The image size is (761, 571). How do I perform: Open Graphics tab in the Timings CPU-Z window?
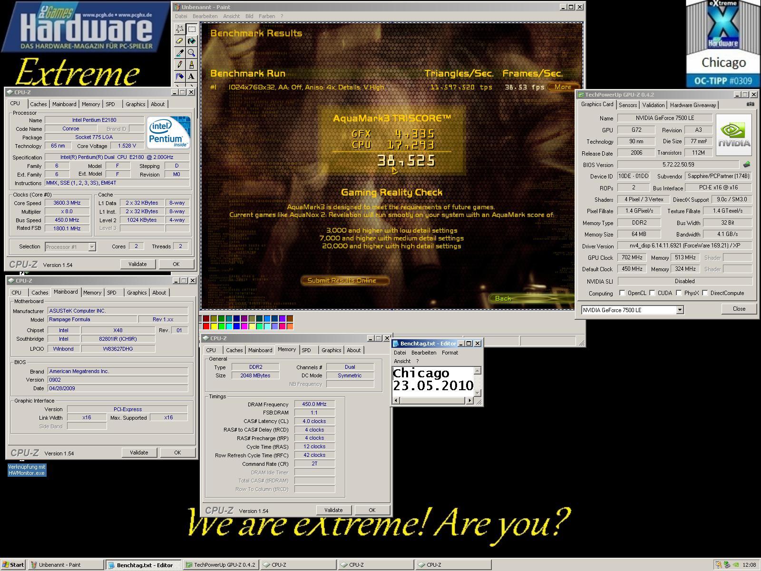click(x=331, y=350)
